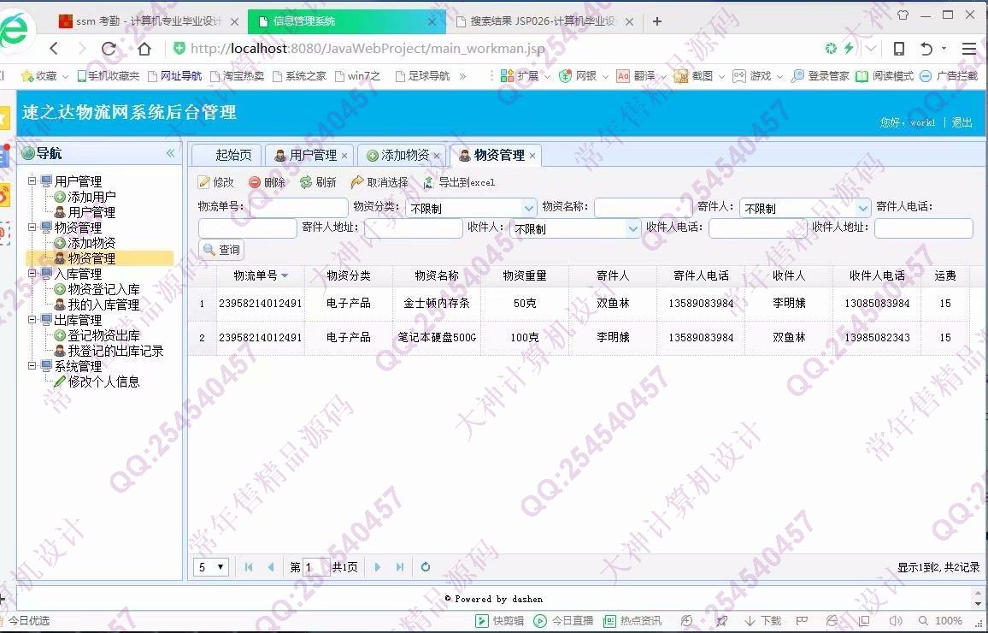The width and height of the screenshot is (988, 633).
Task: Close the 用户管理 tab
Action: pyautogui.click(x=344, y=156)
